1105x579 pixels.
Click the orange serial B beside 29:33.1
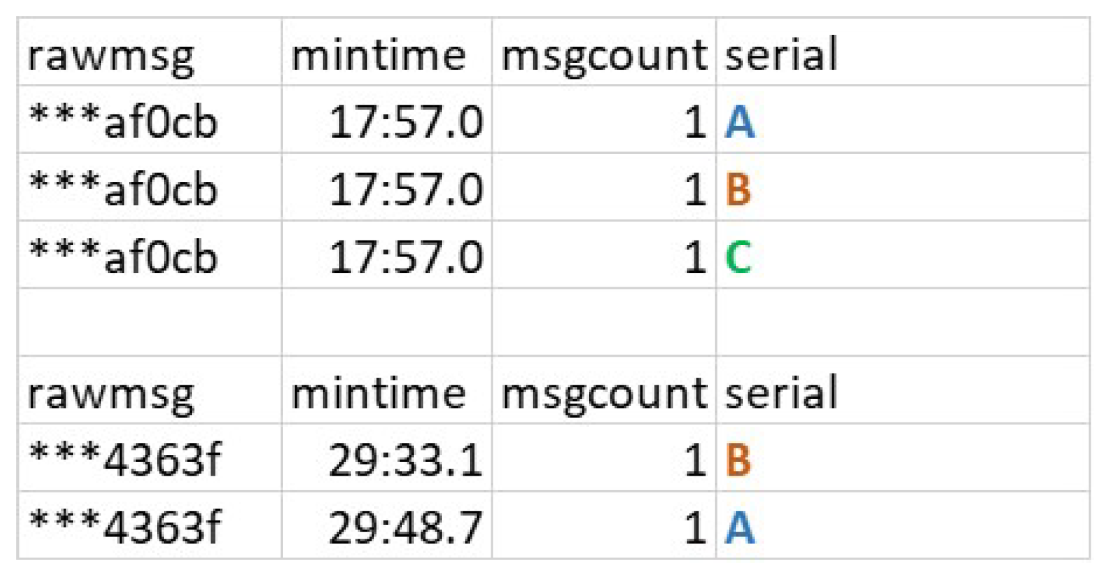[739, 461]
